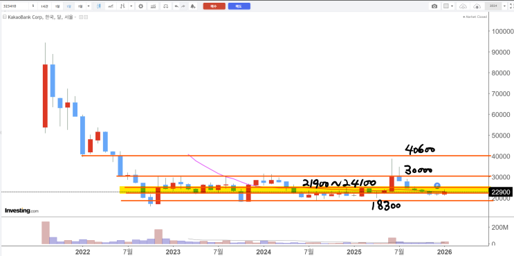This screenshot has width=514, height=256.
Task: Expand the bar style dropdown arrow
Action: [131, 6]
